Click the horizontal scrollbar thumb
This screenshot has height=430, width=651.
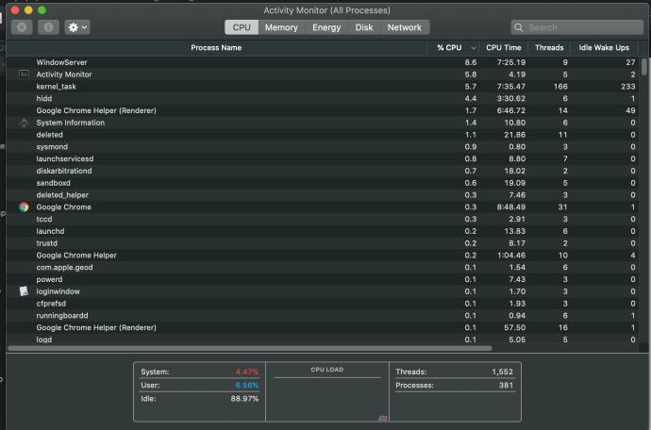coord(249,348)
